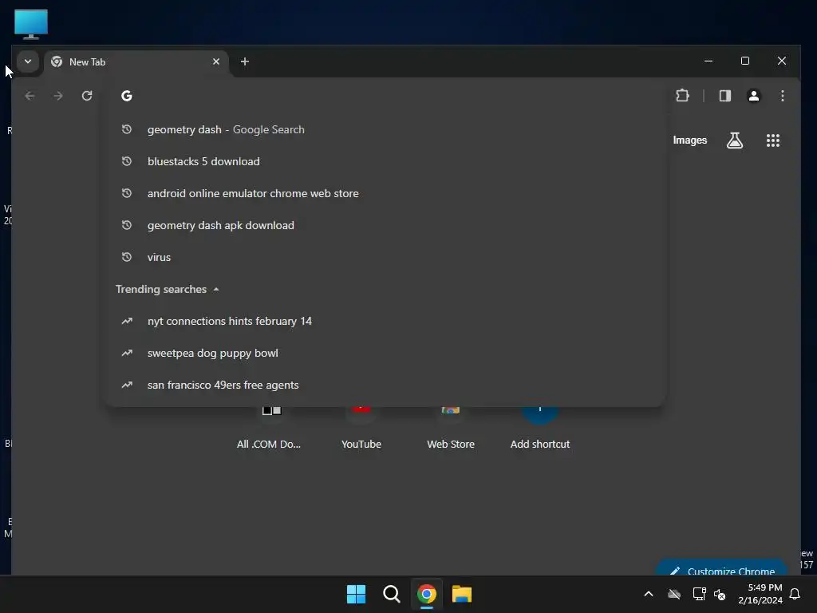Click trending arrow beside 49ers free agents
Screen dimensions: 817x613
[127, 385]
